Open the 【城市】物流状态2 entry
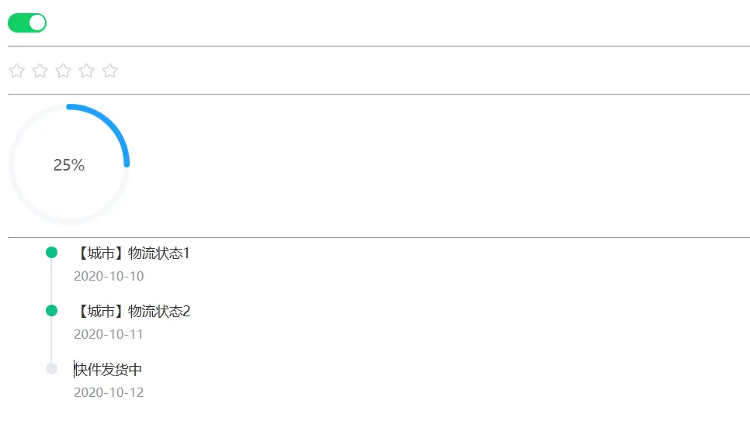This screenshot has height=431, width=750. click(x=132, y=311)
